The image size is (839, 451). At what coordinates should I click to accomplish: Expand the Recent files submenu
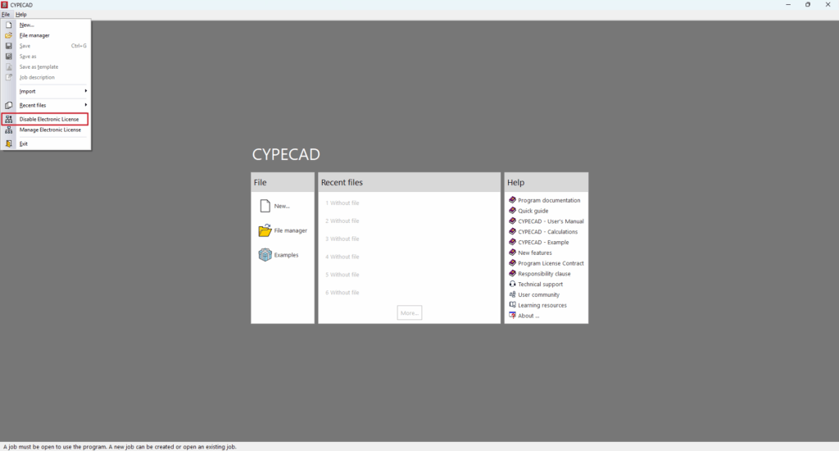pos(49,105)
